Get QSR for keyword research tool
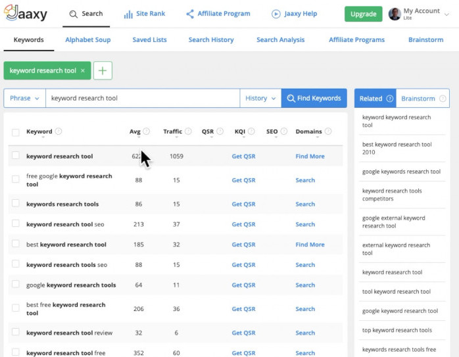This screenshot has height=357, width=459. pos(243,156)
